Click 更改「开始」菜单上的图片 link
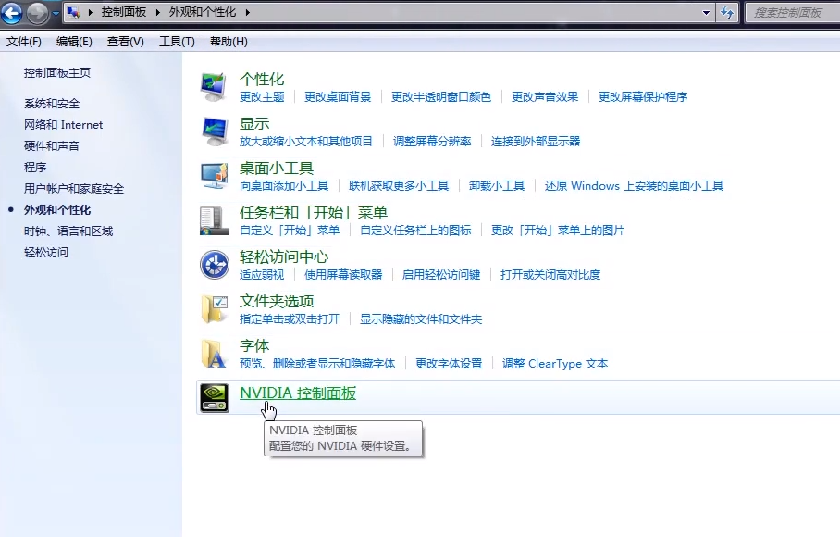This screenshot has height=537, width=840. (558, 230)
